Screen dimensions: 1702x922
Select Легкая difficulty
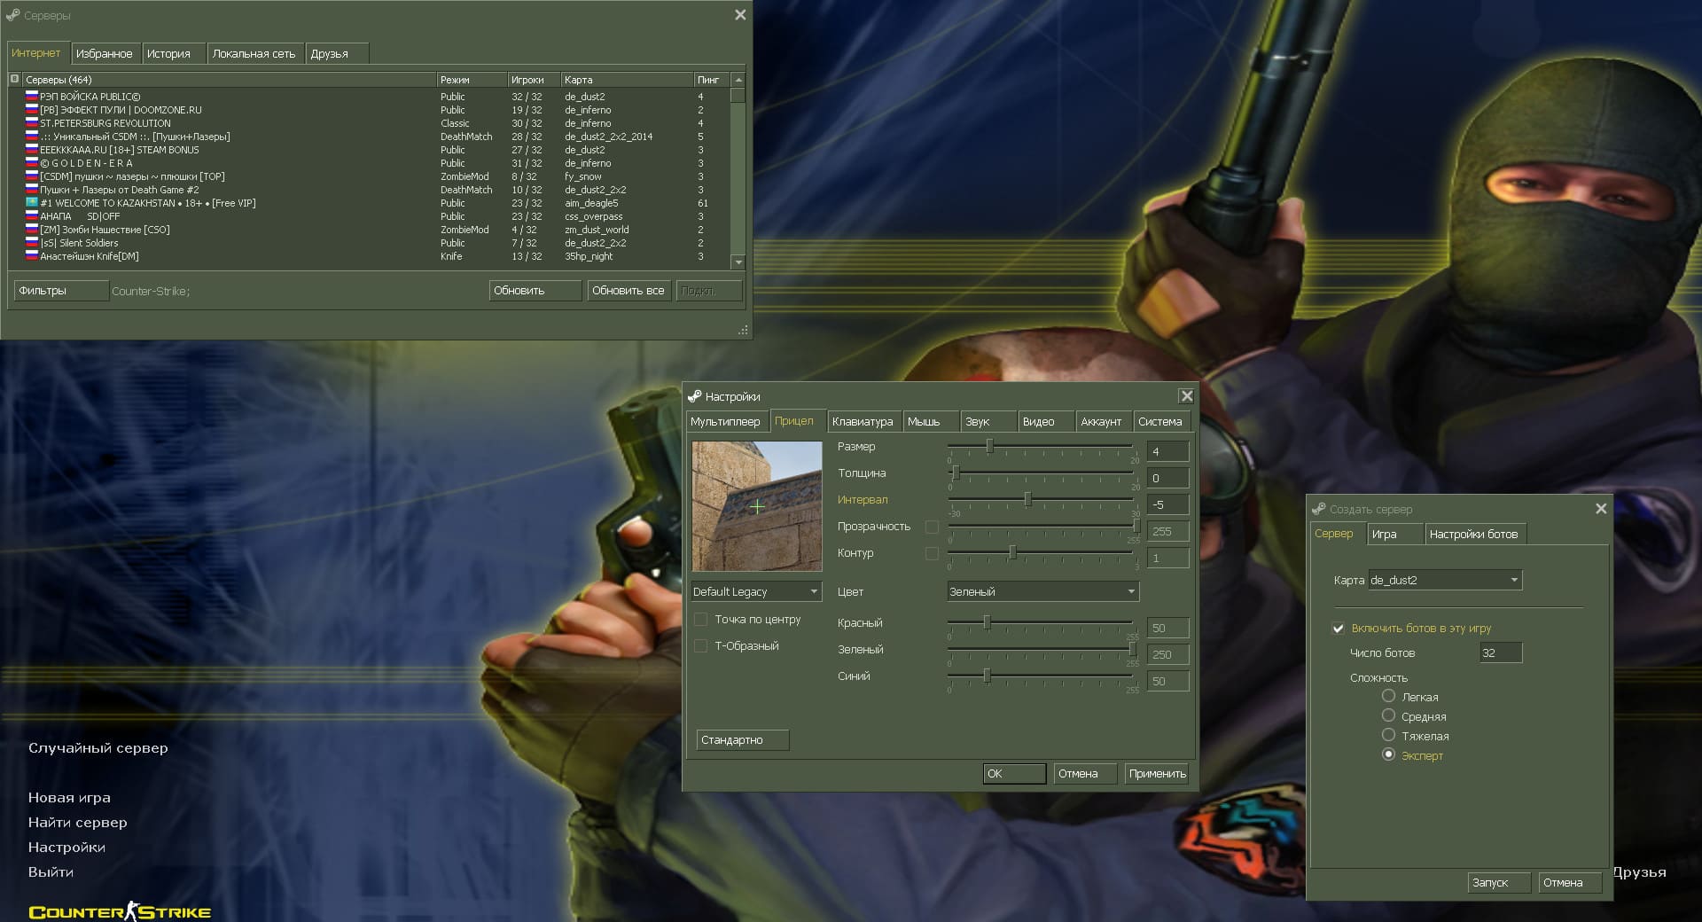click(1388, 697)
